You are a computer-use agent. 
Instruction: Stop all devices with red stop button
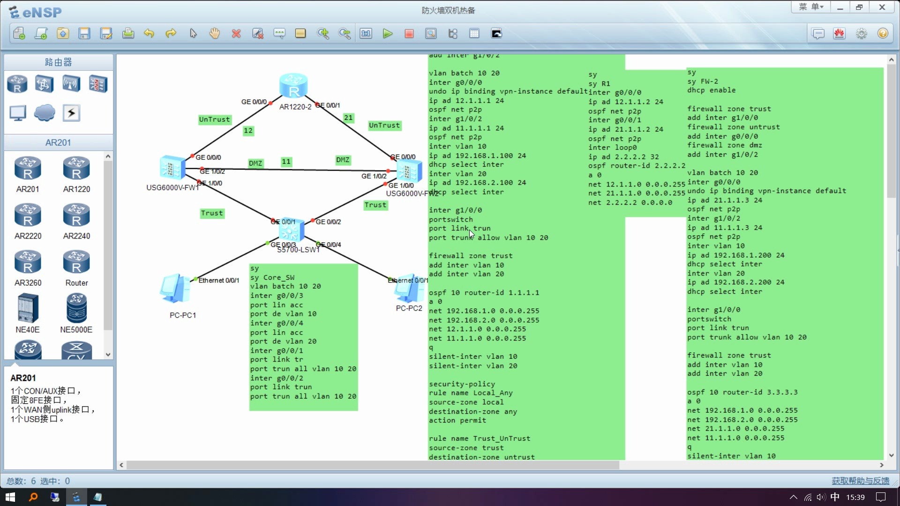click(409, 33)
